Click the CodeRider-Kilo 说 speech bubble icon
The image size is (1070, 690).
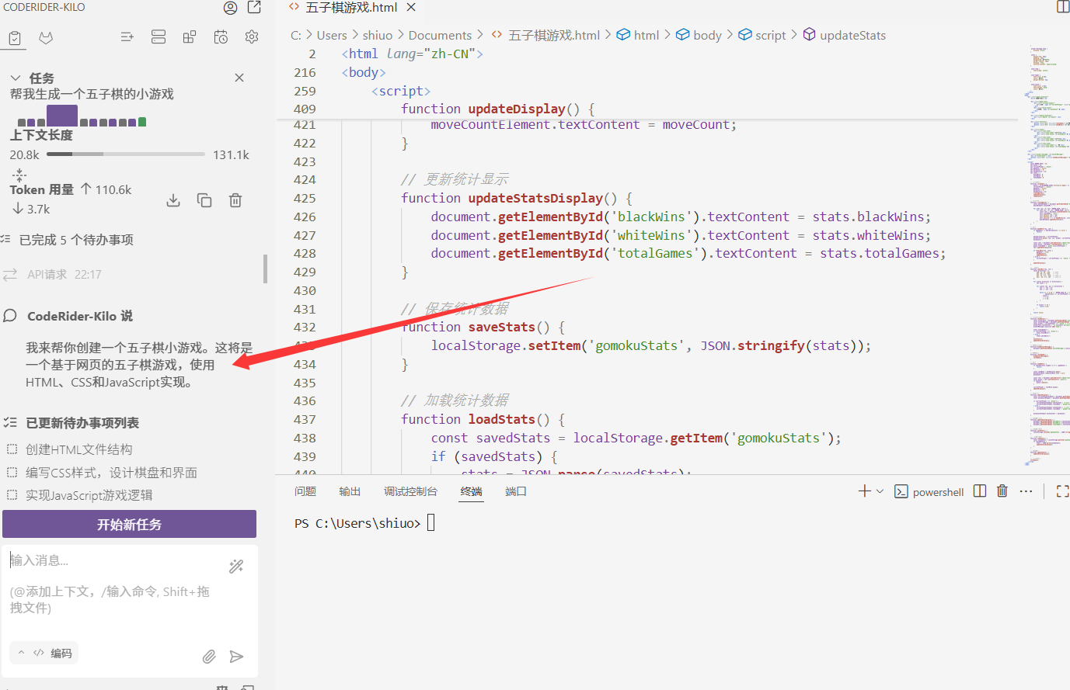pos(10,316)
